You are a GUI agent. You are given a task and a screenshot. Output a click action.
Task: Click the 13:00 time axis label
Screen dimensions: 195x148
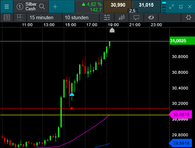click(x=49, y=25)
